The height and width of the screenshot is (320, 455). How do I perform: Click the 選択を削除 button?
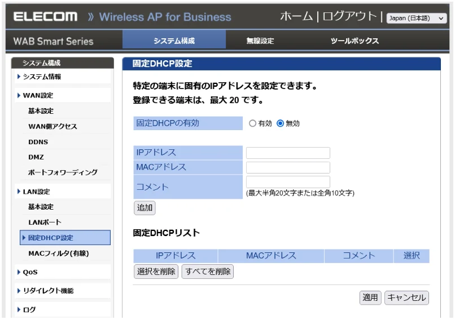pyautogui.click(x=156, y=272)
